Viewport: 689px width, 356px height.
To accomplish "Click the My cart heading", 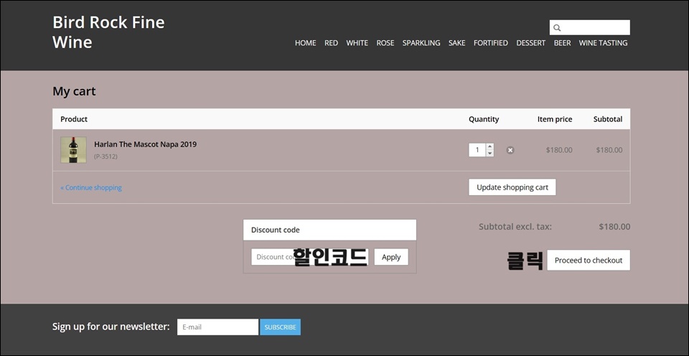I will pos(74,91).
